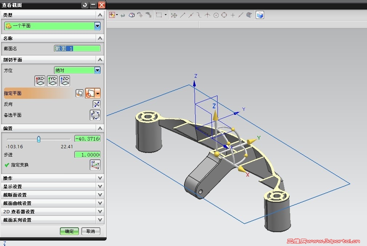Click the inferred plane constructor icon
This screenshot has width=367, height=246.
(x=90, y=93)
